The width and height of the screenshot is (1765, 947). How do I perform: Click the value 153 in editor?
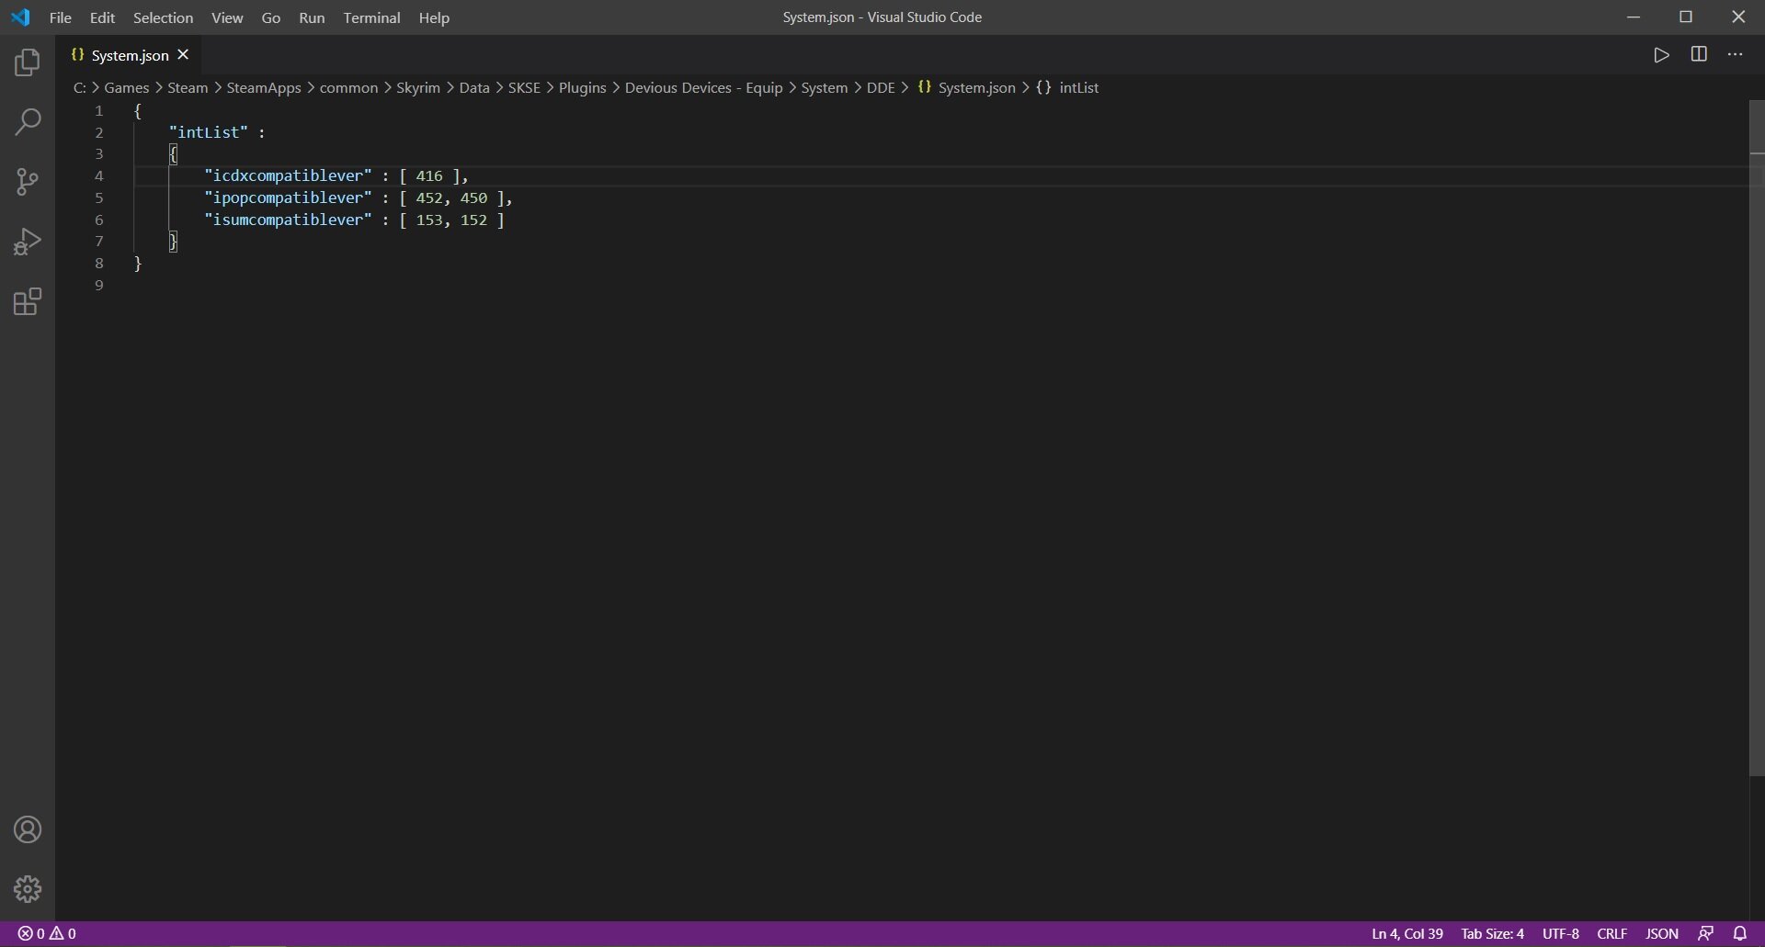(x=429, y=220)
